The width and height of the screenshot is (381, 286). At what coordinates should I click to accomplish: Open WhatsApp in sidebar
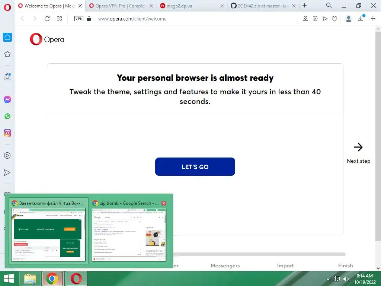[x=7, y=116]
